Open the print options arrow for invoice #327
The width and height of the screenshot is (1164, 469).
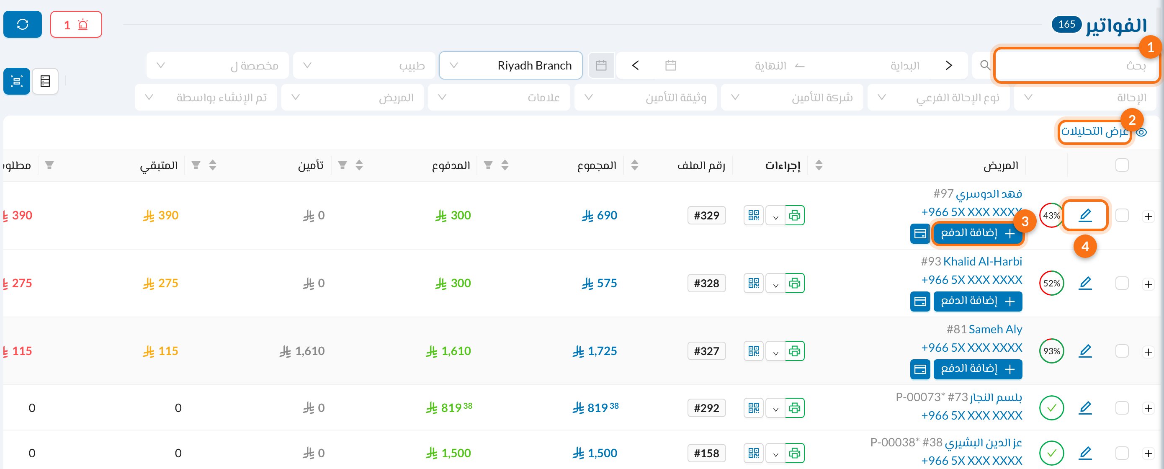click(775, 351)
